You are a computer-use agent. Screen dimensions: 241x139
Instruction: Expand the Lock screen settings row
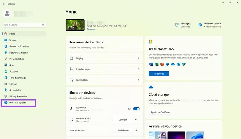pos(138,80)
